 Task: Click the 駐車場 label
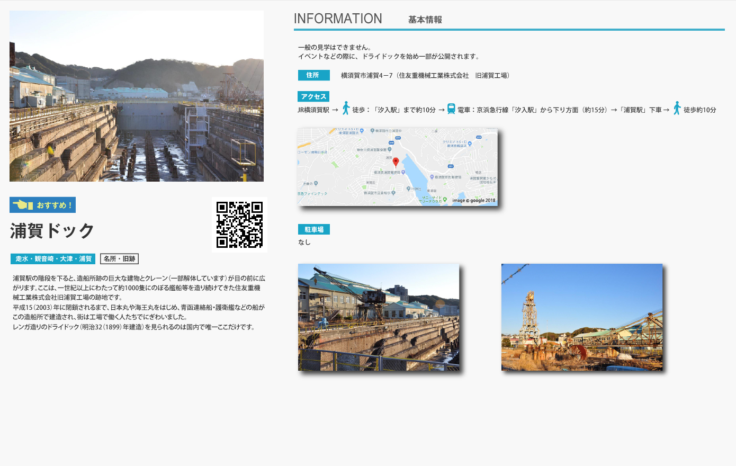coord(313,229)
